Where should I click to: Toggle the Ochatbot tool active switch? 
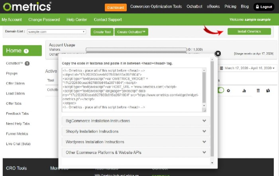221,90
